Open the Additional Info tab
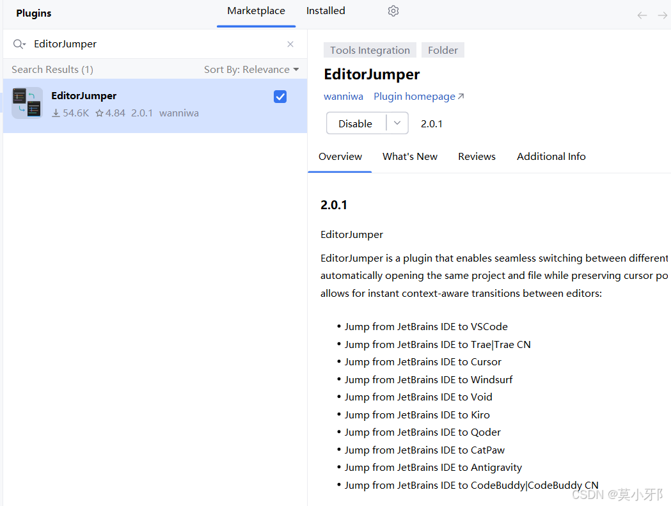671x506 pixels. coord(551,157)
